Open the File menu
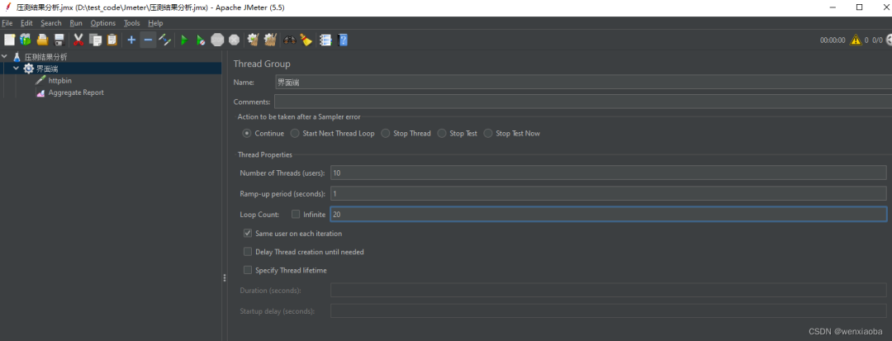Screen dimensions: 892x341 (x=7, y=23)
